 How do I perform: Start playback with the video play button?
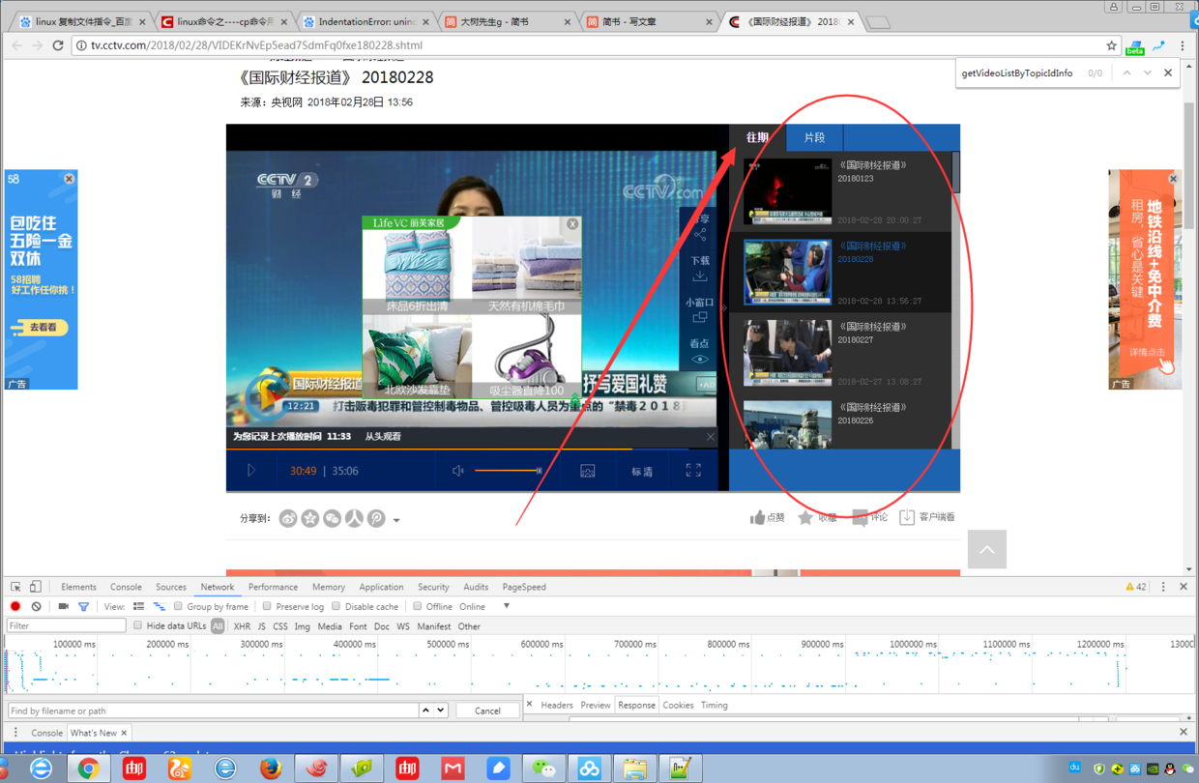pyautogui.click(x=251, y=471)
